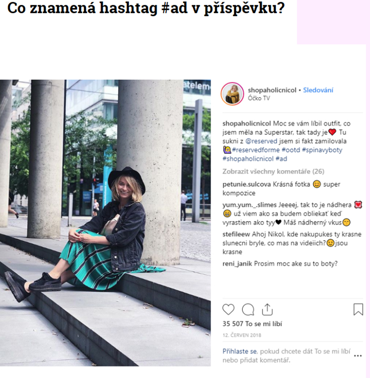Image resolution: width=370 pixels, height=378 pixels.
Task: Open the shopaholicnicol username in the header
Action: coord(272,90)
